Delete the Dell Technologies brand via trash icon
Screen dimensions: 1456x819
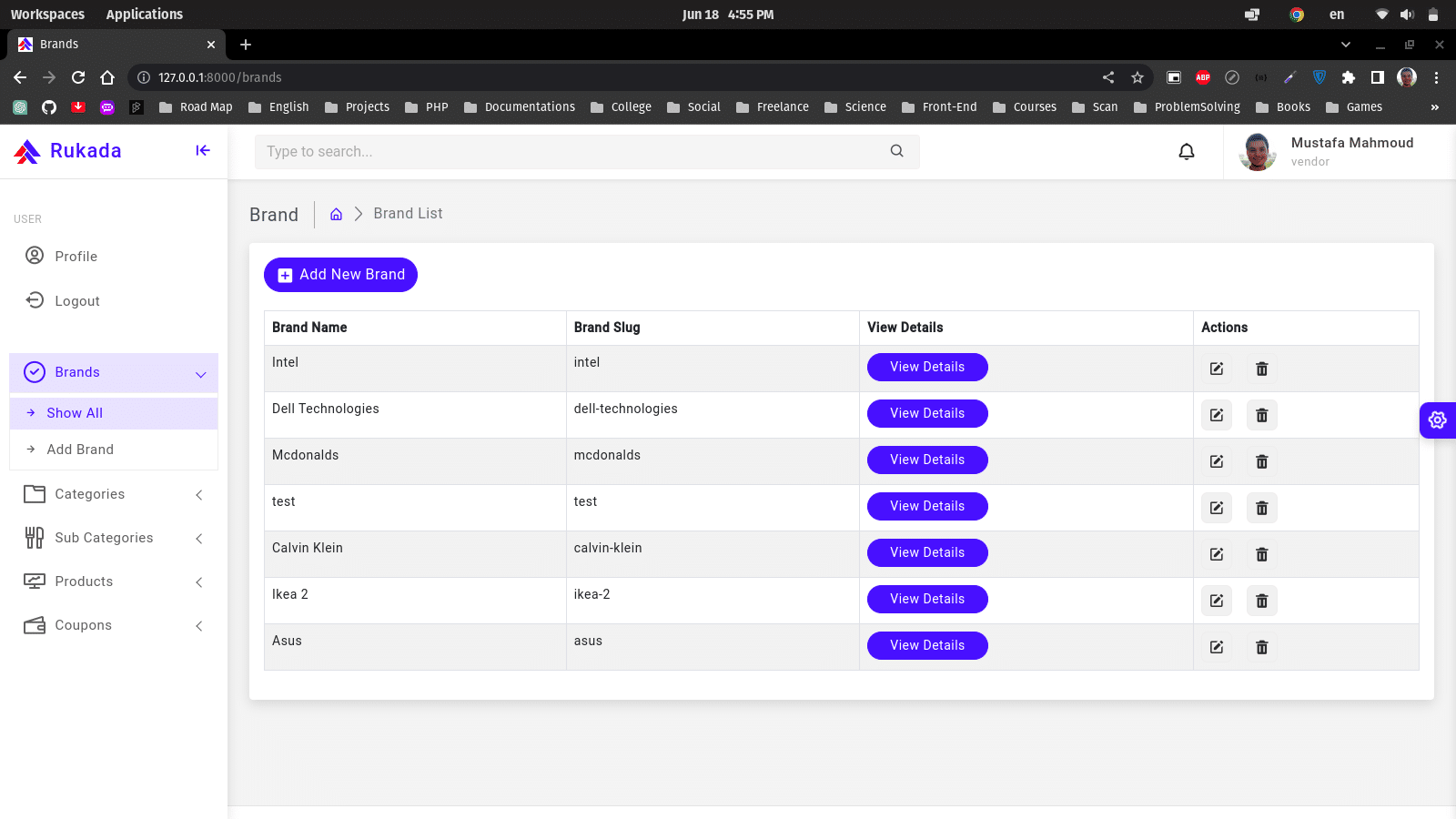click(1261, 415)
